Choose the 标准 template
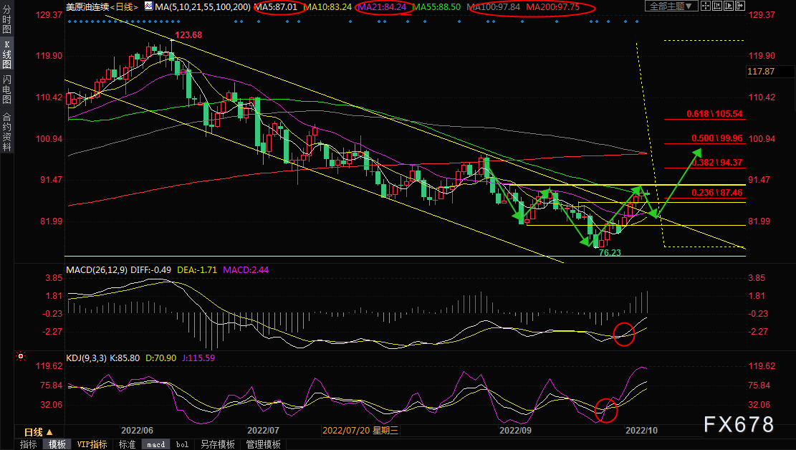 click(x=127, y=444)
